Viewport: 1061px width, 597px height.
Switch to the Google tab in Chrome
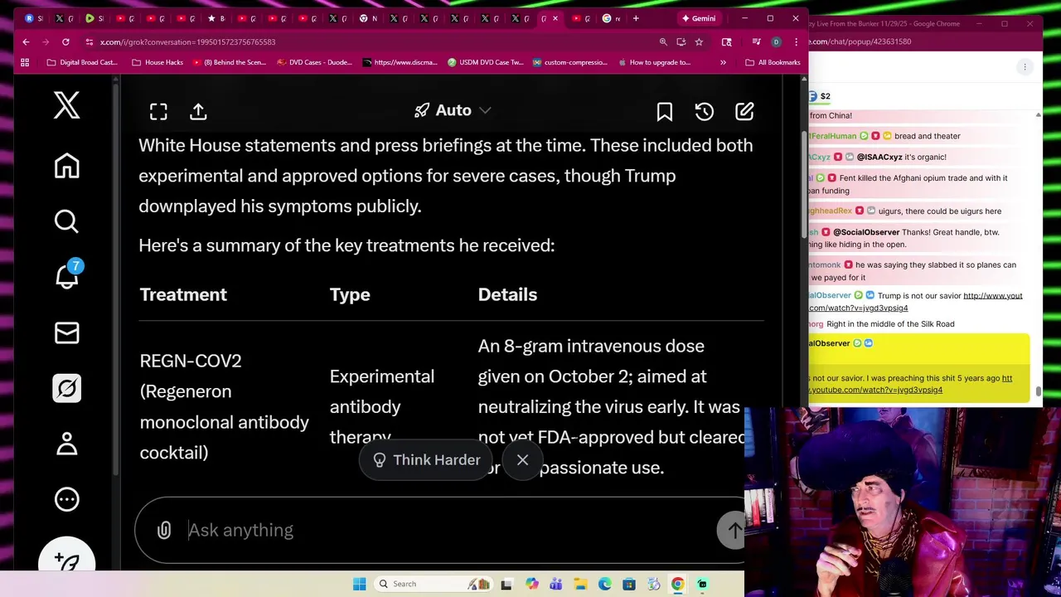(x=611, y=18)
